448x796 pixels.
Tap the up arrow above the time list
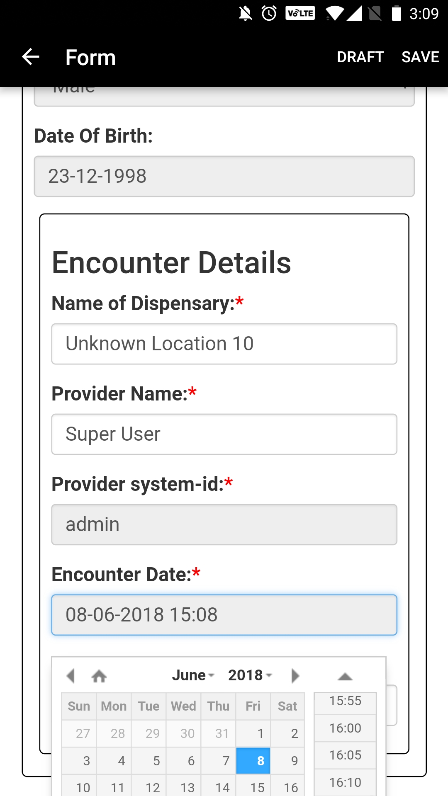345,677
